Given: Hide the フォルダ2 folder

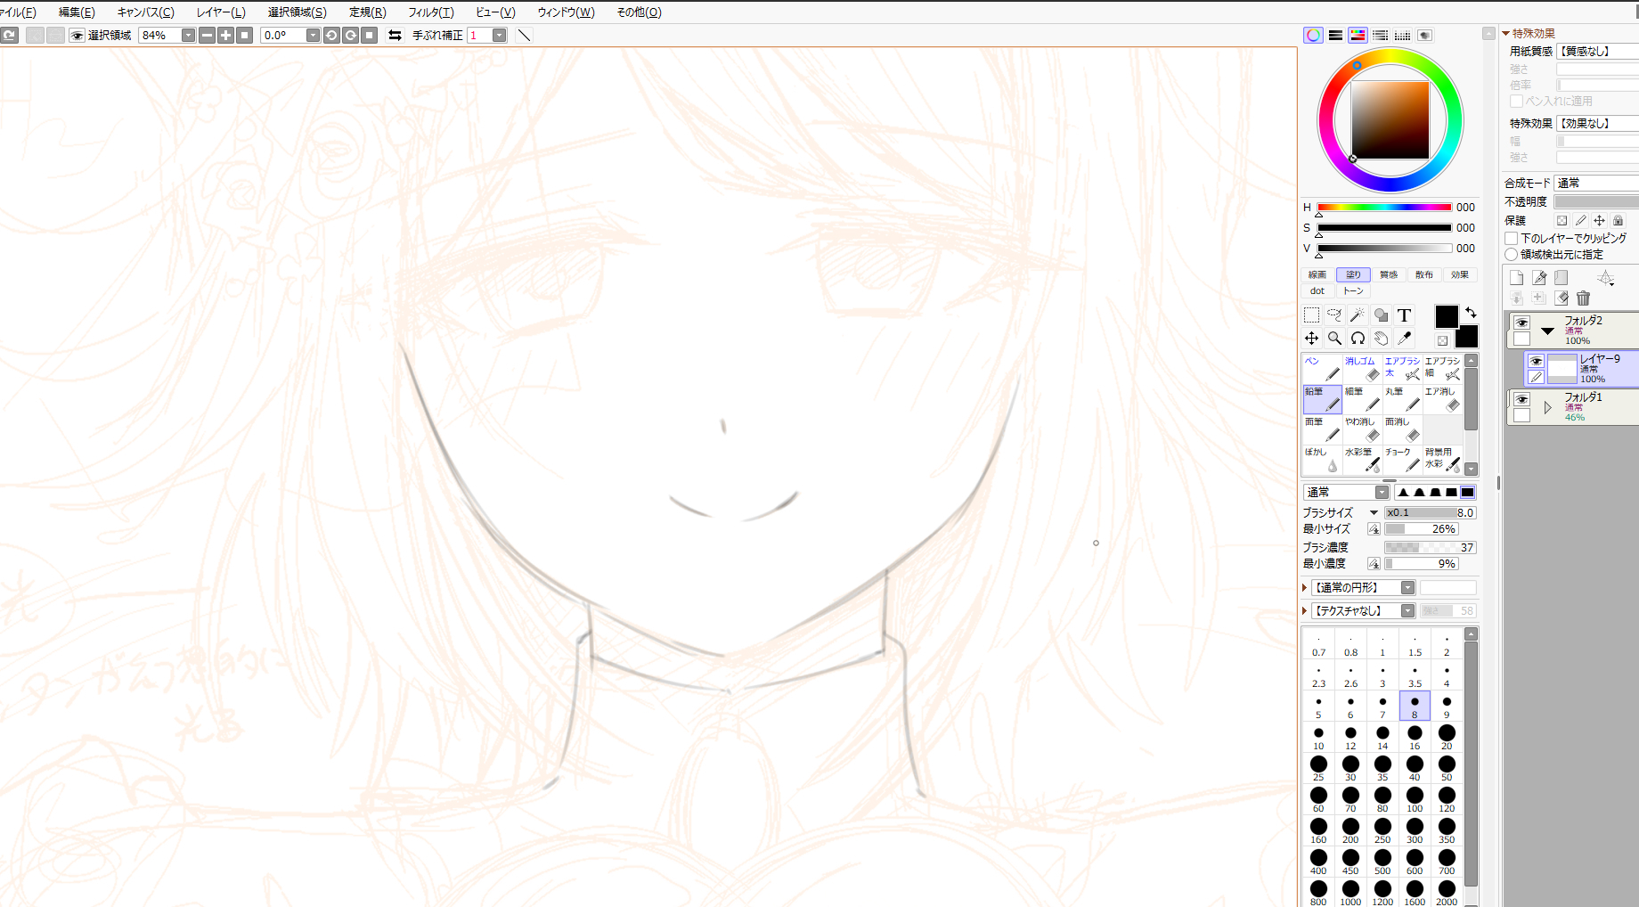Looking at the screenshot, I should [x=1521, y=323].
